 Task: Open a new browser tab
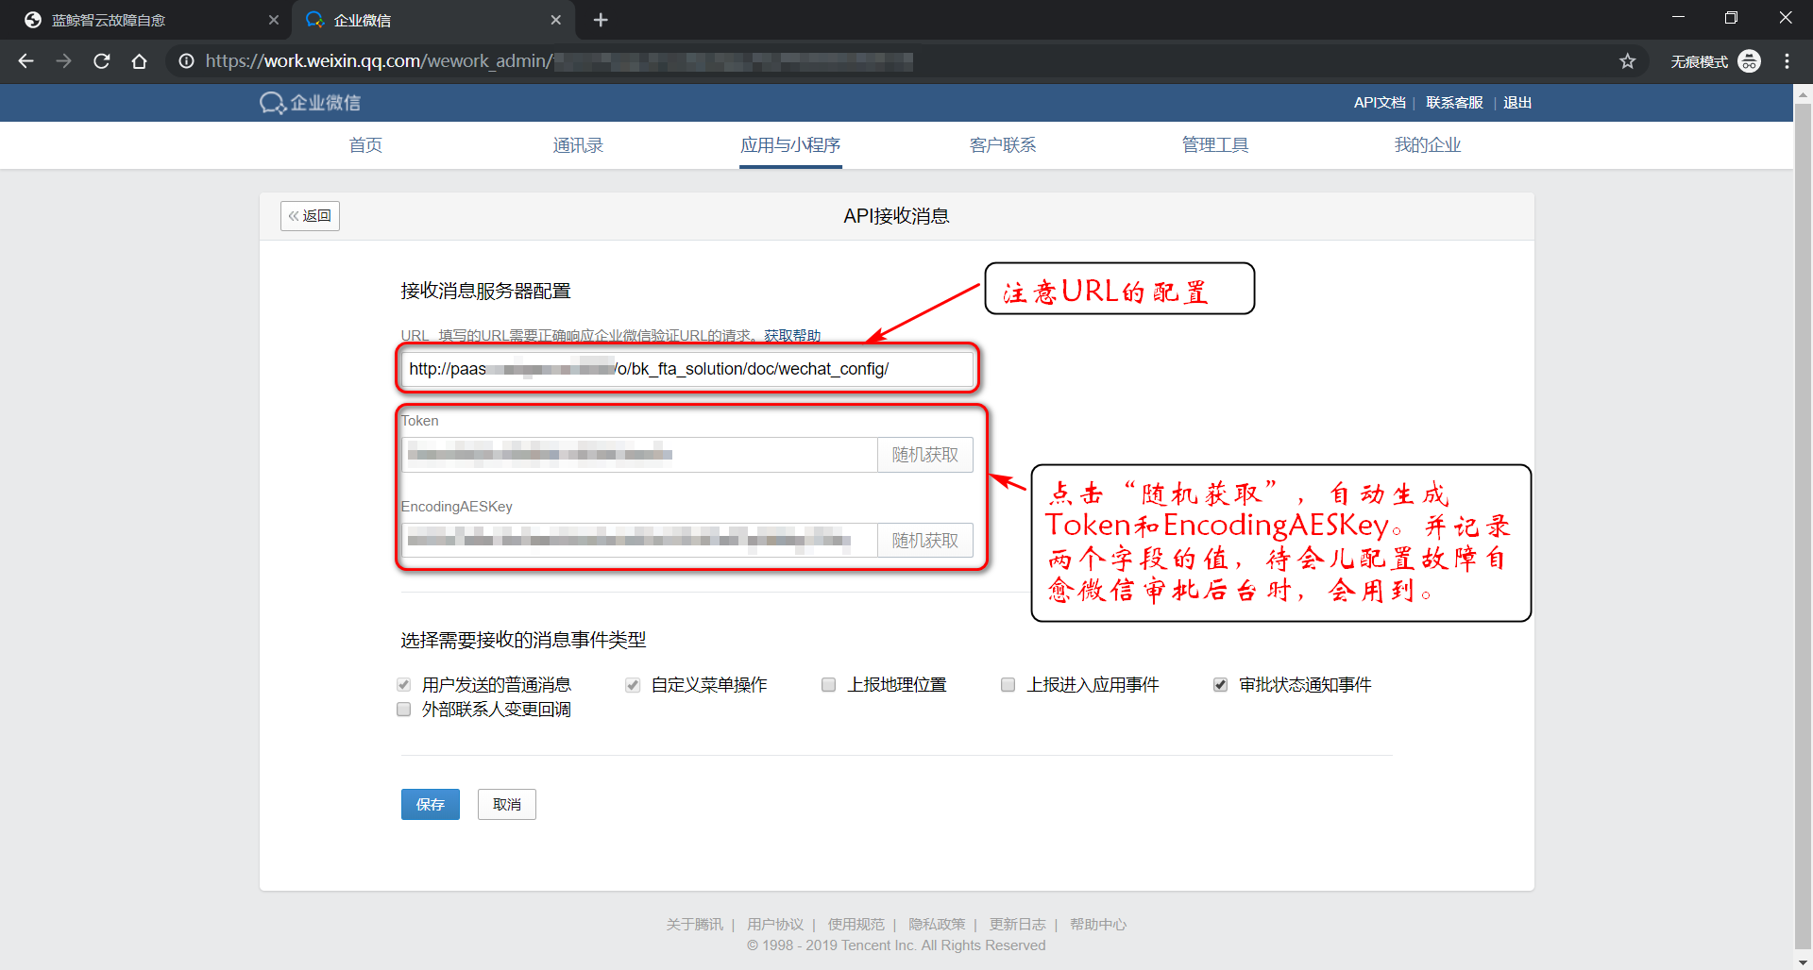601,20
